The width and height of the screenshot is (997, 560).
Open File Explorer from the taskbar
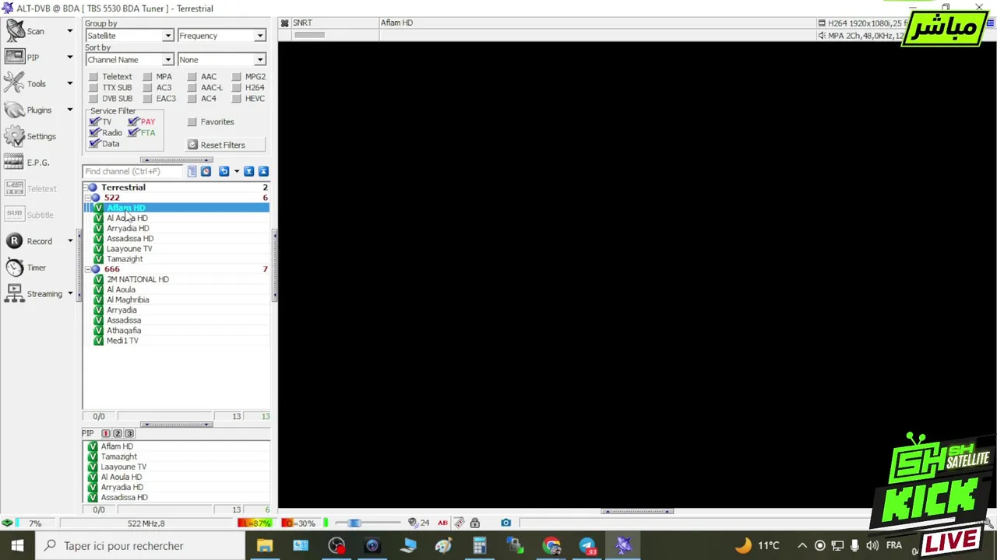click(x=265, y=546)
